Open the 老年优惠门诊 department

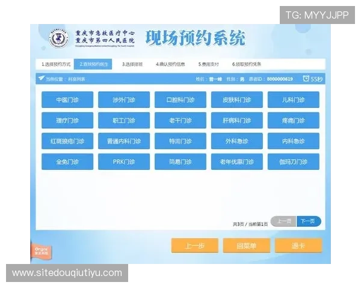point(237,161)
